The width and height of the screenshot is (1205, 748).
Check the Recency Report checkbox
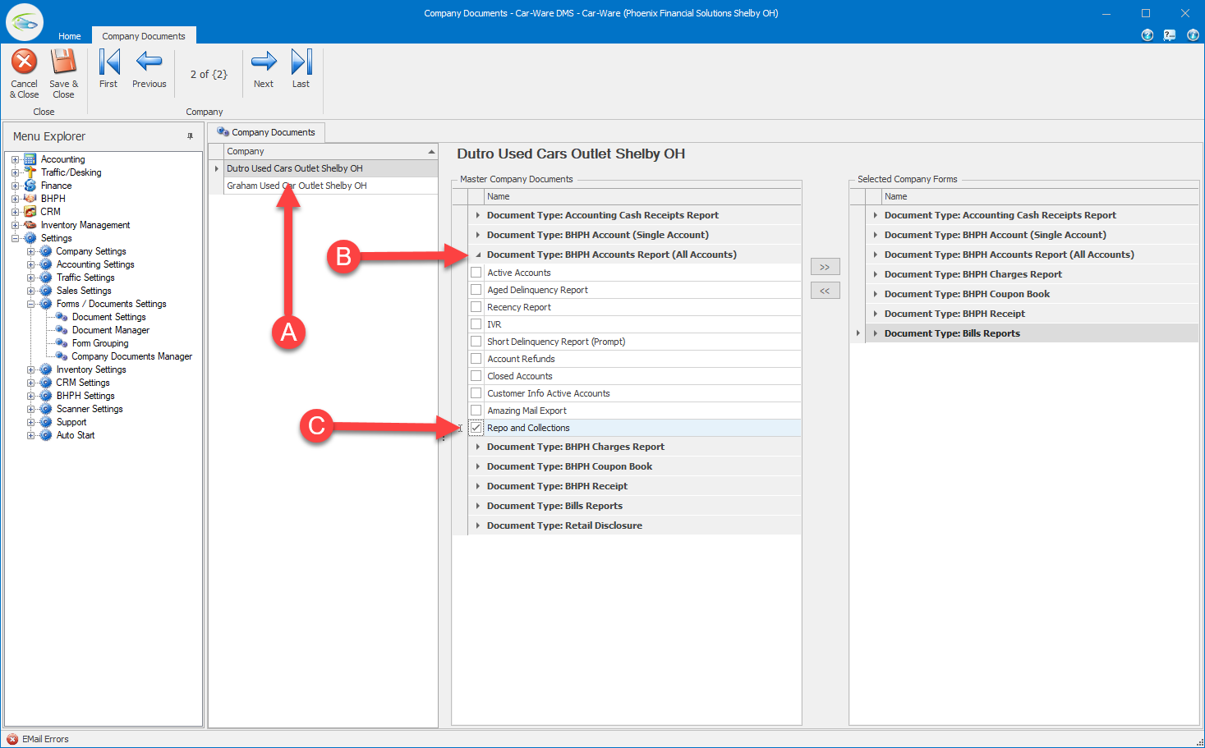point(476,307)
